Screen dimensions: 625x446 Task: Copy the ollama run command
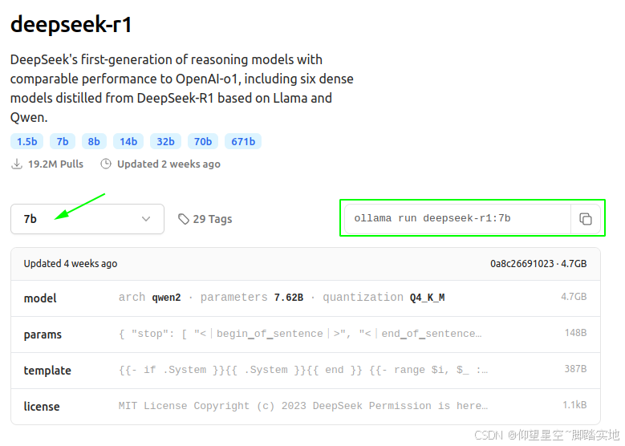(585, 219)
